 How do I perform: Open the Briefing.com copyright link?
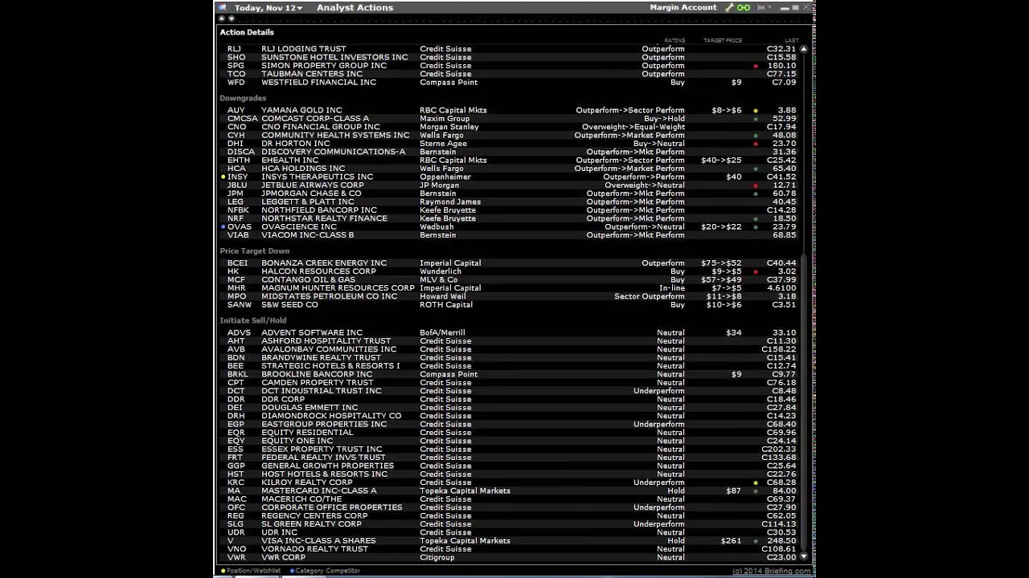click(x=771, y=572)
